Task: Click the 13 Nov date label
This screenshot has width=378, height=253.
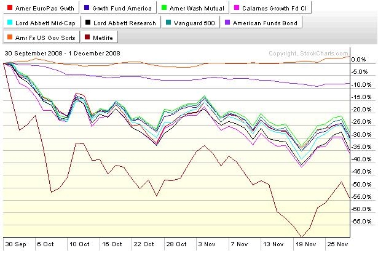Action: [x=274, y=244]
